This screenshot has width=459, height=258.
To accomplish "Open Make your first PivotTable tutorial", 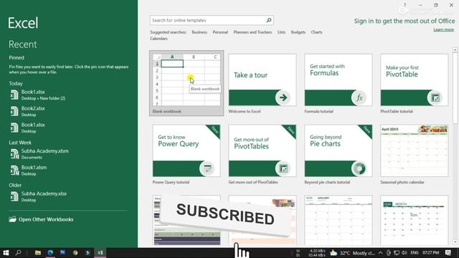I will (x=415, y=80).
